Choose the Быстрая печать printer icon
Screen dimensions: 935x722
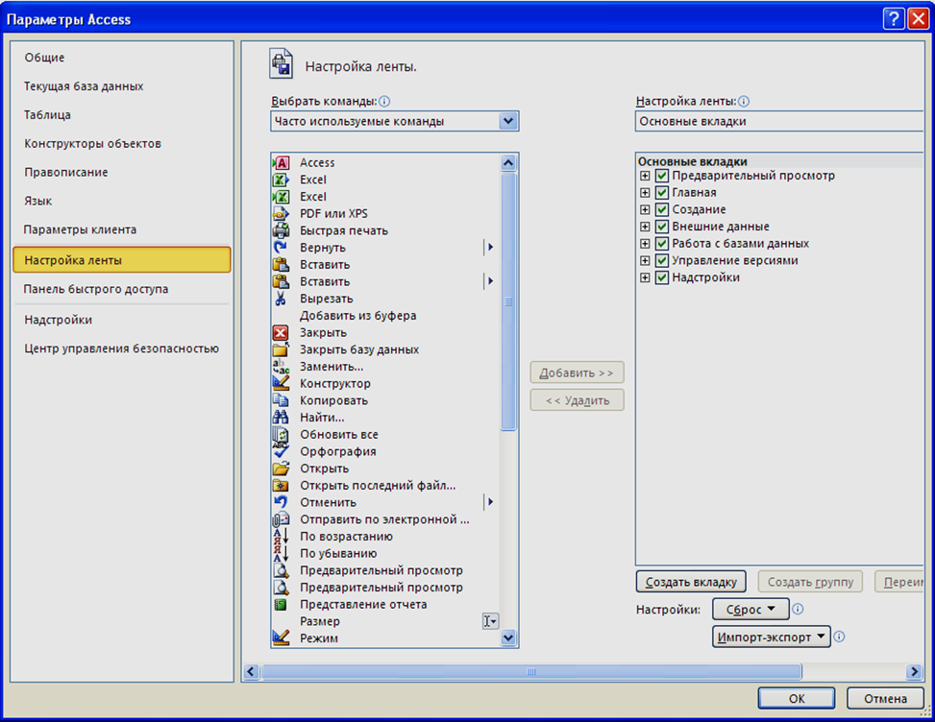(281, 230)
